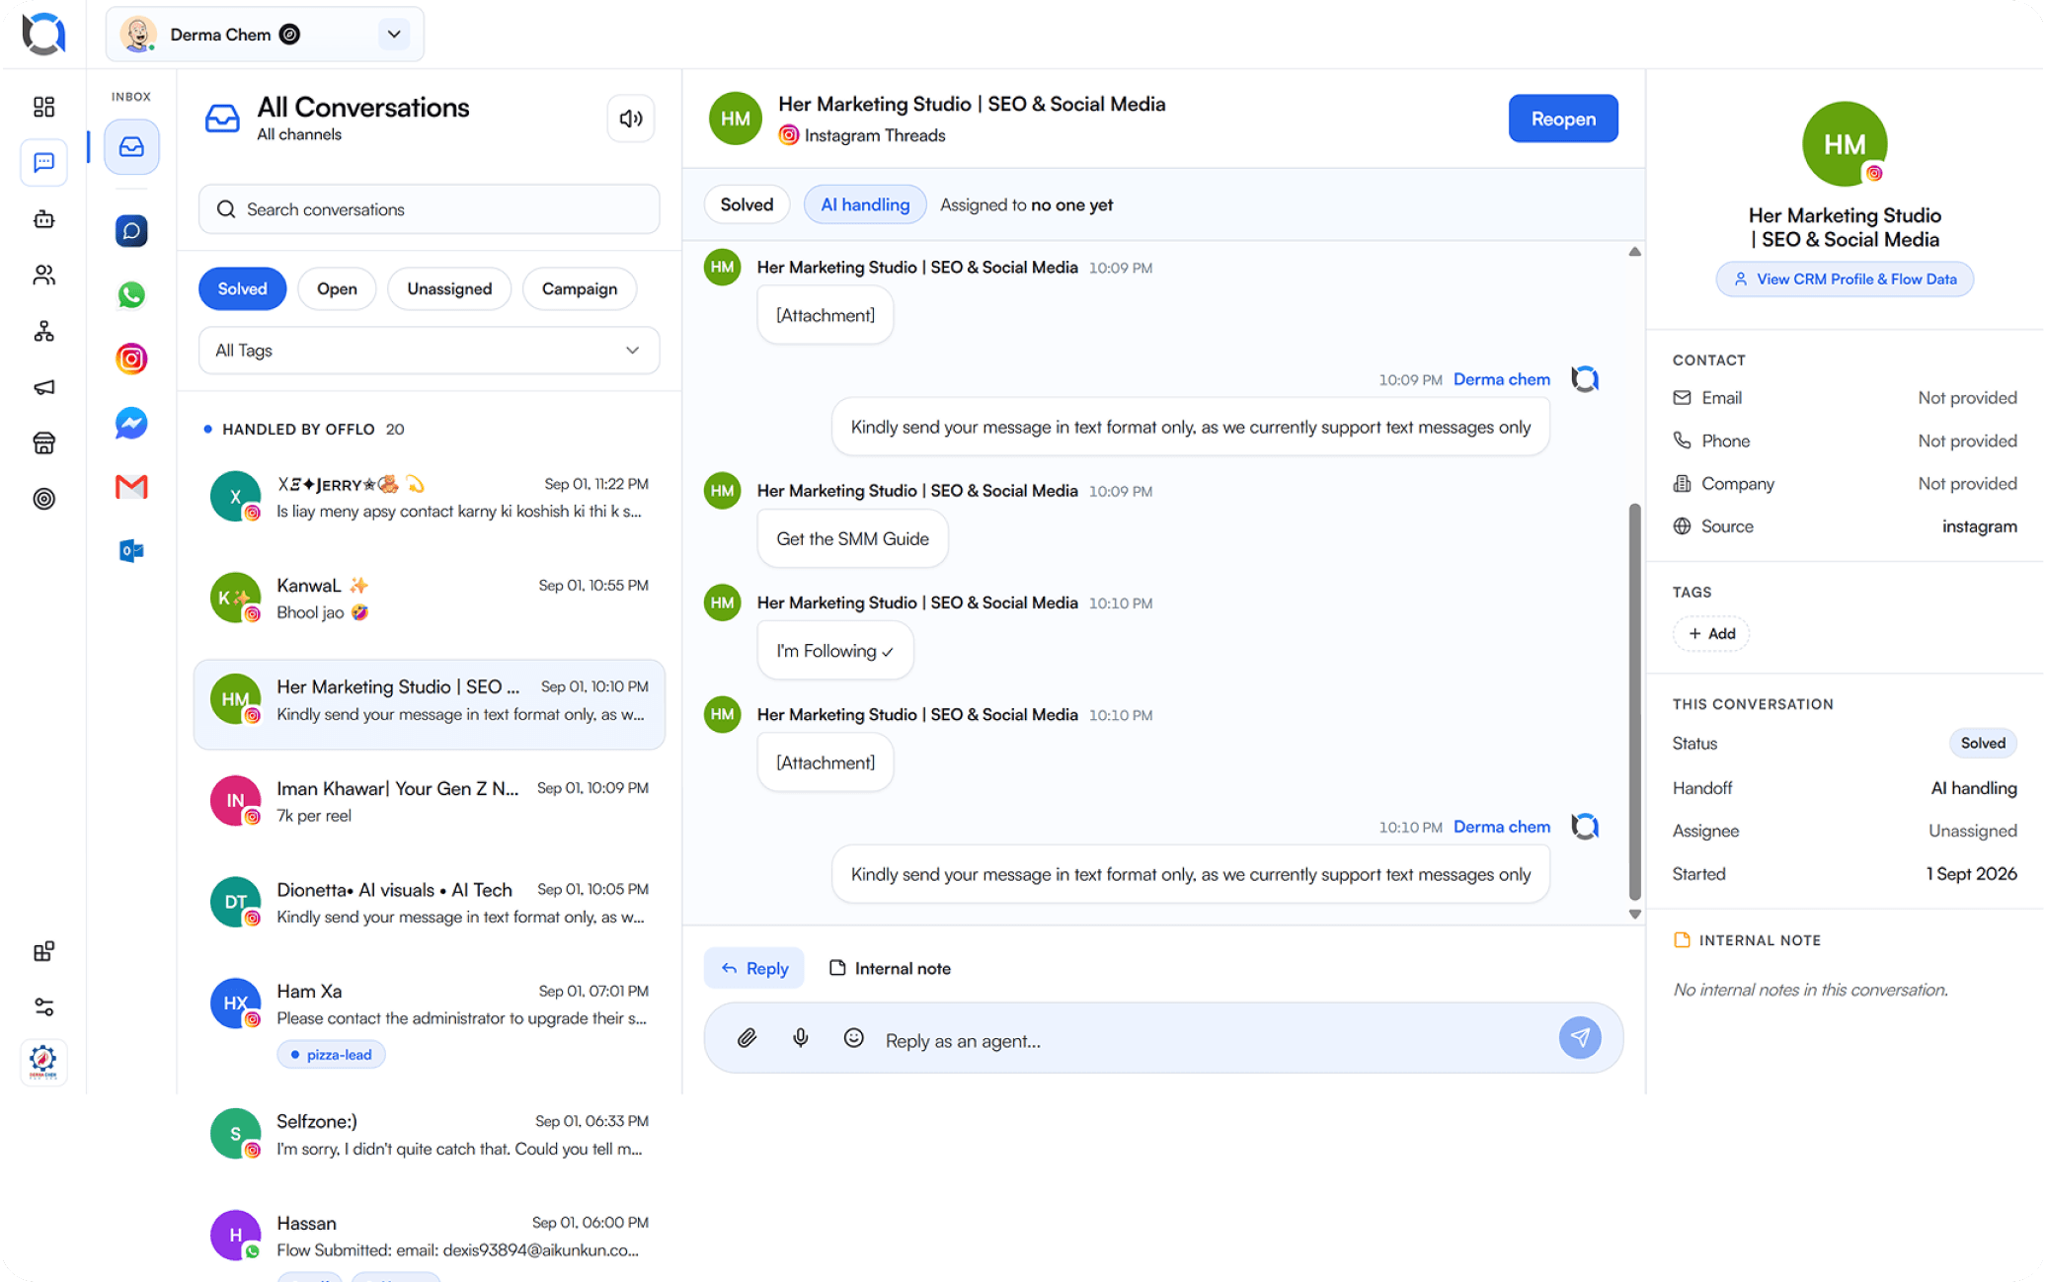Expand the Derma Chem workspace dropdown
The width and height of the screenshot is (2046, 1283).
point(394,35)
